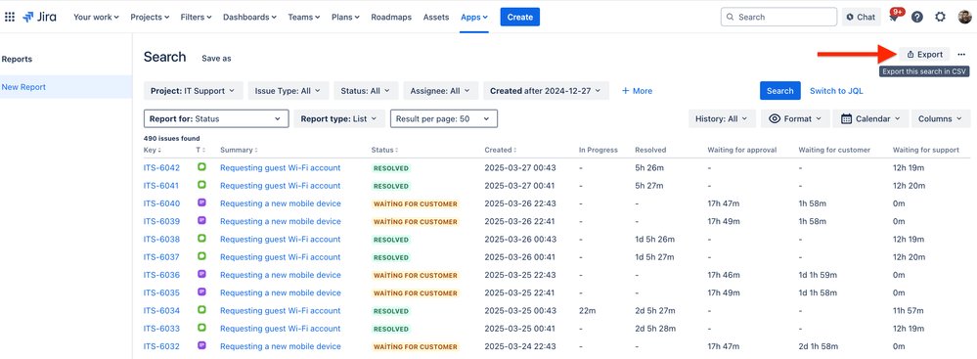
Task: Open the Teams menu
Action: 304,17
